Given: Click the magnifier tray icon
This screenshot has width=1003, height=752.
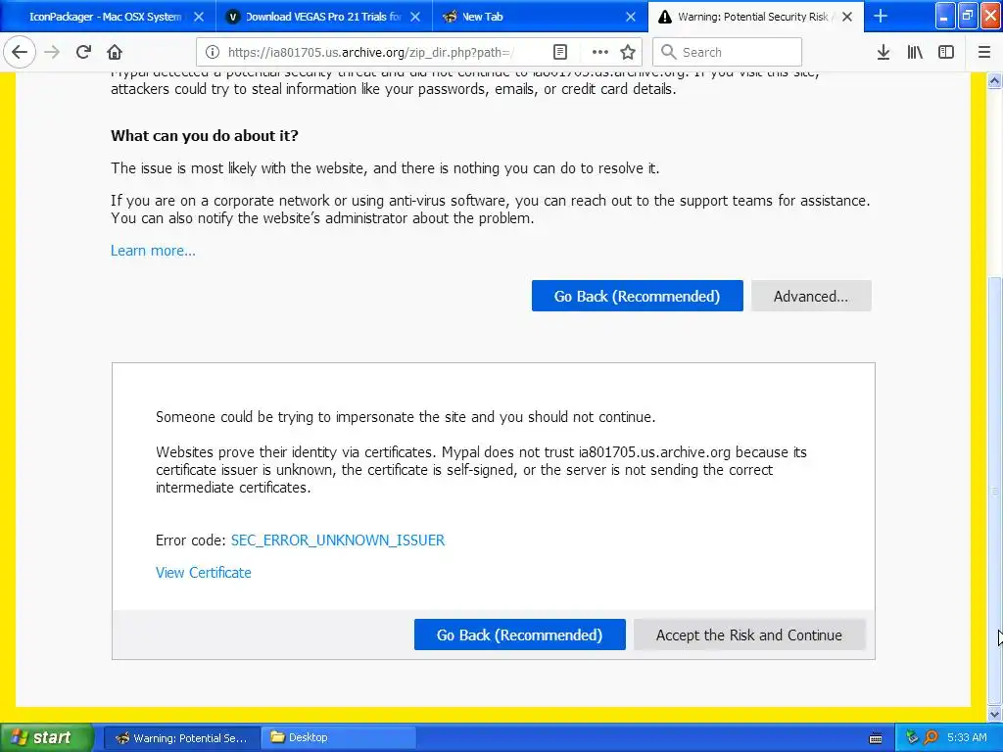Looking at the screenshot, I should pos(931,737).
